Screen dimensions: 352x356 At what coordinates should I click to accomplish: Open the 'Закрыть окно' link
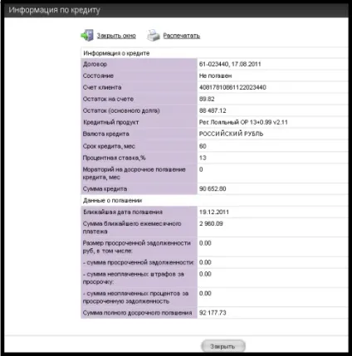pos(116,36)
